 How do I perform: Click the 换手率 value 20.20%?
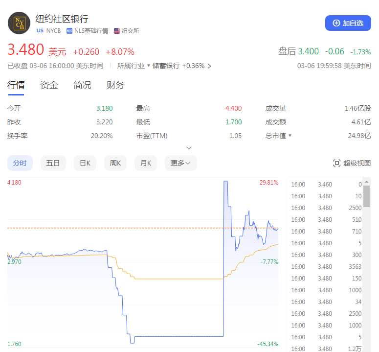102,136
